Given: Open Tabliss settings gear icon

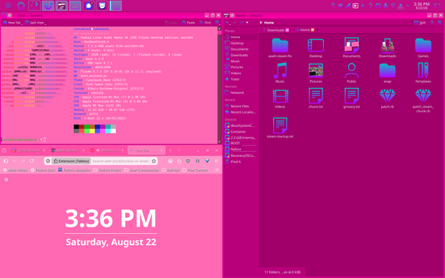Looking at the screenshot, I should coord(7,180).
